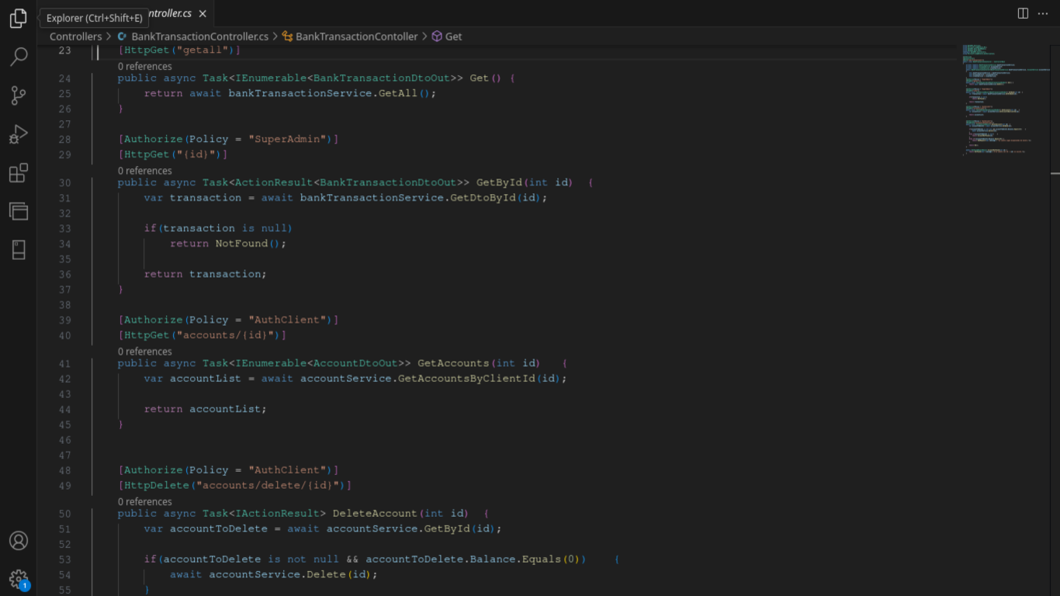Image resolution: width=1060 pixels, height=596 pixels.
Task: Click the BankTransactionContoller class breadcrumb
Action: [356, 36]
